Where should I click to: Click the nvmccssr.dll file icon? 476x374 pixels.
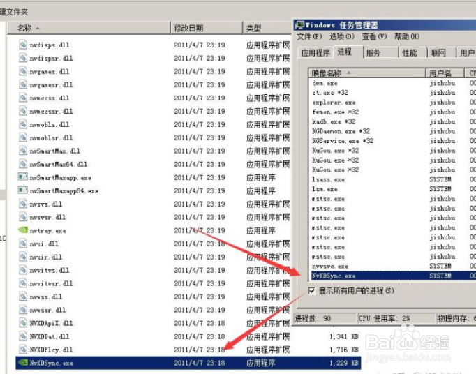pyautogui.click(x=23, y=111)
